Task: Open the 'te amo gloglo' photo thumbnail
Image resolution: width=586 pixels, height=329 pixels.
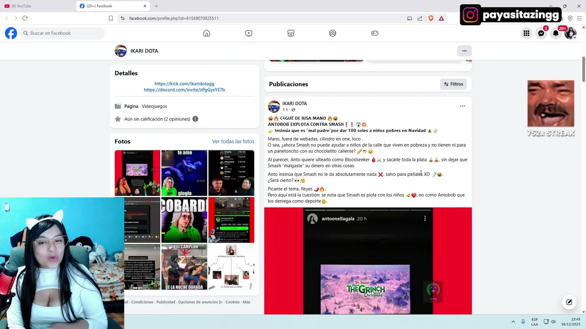Action: point(184,173)
